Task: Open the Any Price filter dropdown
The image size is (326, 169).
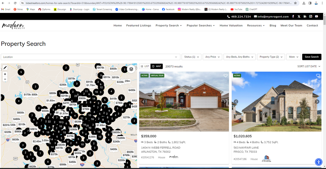Action: [x=212, y=57]
